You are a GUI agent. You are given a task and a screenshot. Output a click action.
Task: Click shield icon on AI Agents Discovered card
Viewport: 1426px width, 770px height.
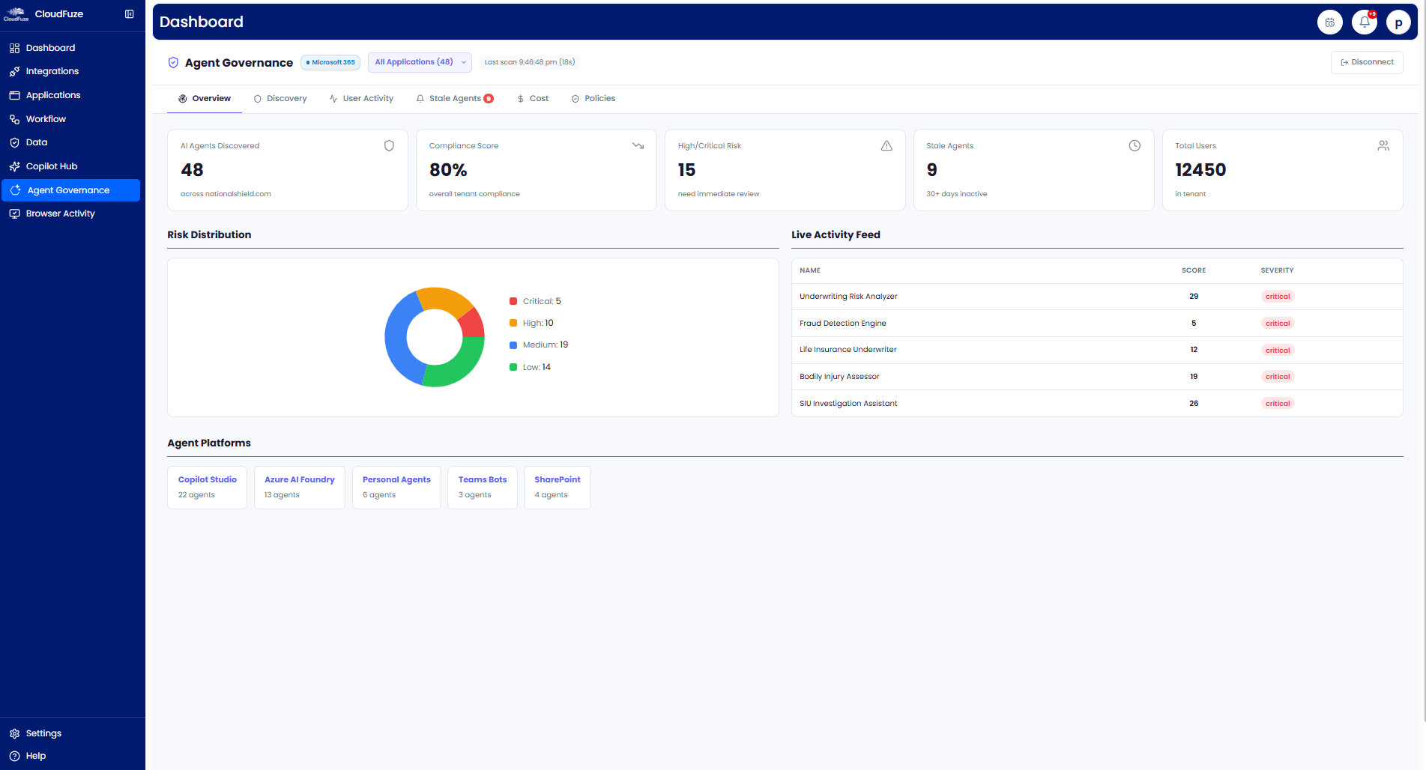(x=389, y=146)
